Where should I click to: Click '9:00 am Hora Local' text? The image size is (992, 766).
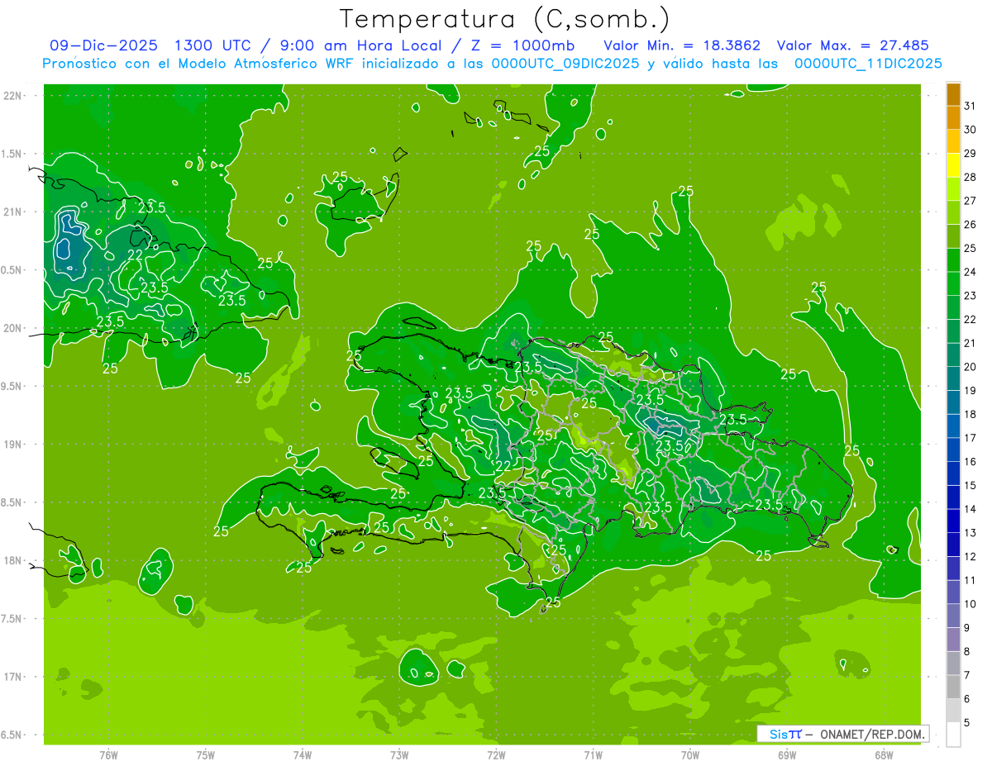point(362,45)
